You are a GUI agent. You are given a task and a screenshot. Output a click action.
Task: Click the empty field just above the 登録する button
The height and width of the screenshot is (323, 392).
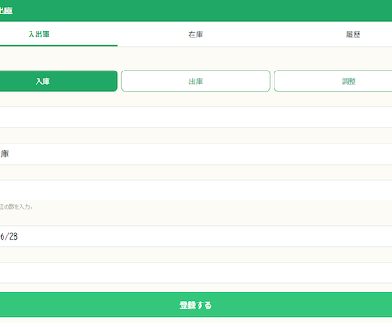click(x=196, y=273)
